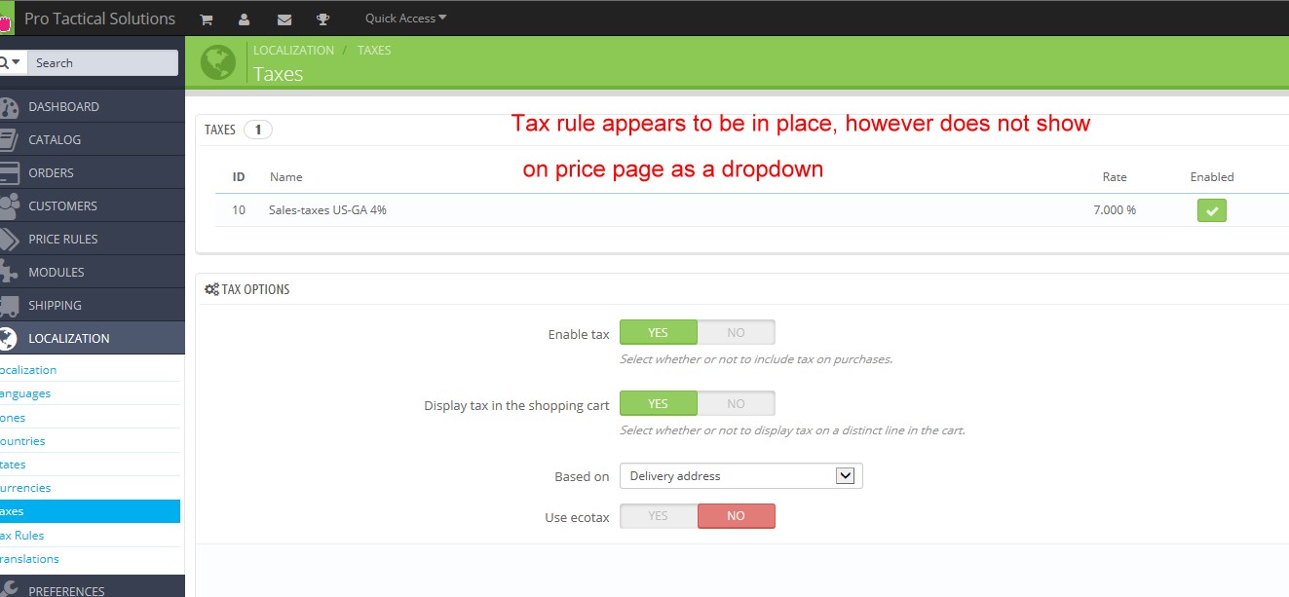Open the Currencies submenu link
The height and width of the screenshot is (597, 1289).
coord(25,488)
